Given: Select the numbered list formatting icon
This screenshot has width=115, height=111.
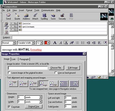Looking at the screenshot, I should [83, 43].
